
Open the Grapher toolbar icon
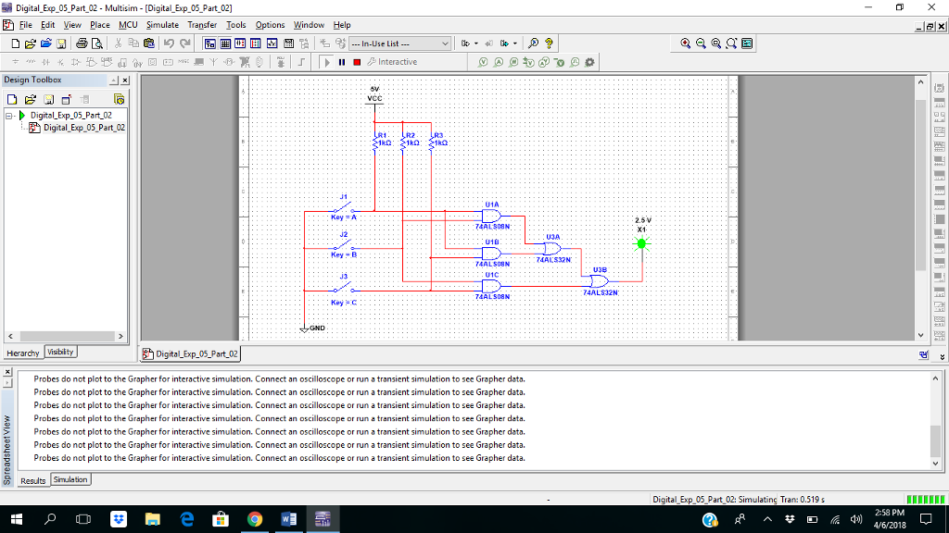click(272, 43)
